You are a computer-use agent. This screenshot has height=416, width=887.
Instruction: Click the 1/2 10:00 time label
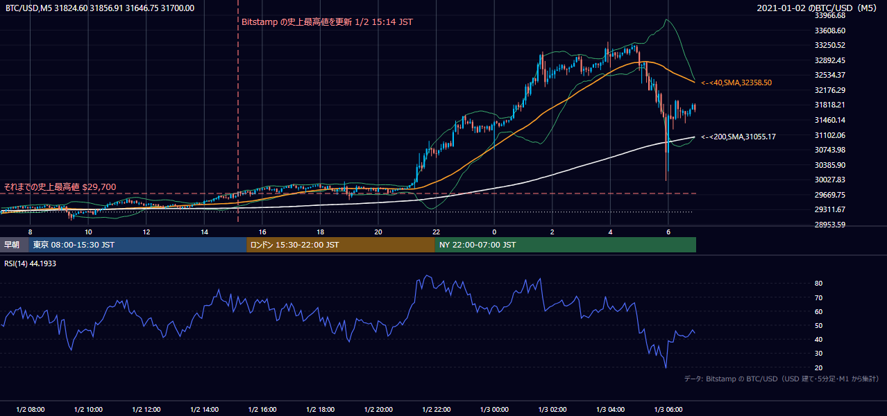coord(88,409)
